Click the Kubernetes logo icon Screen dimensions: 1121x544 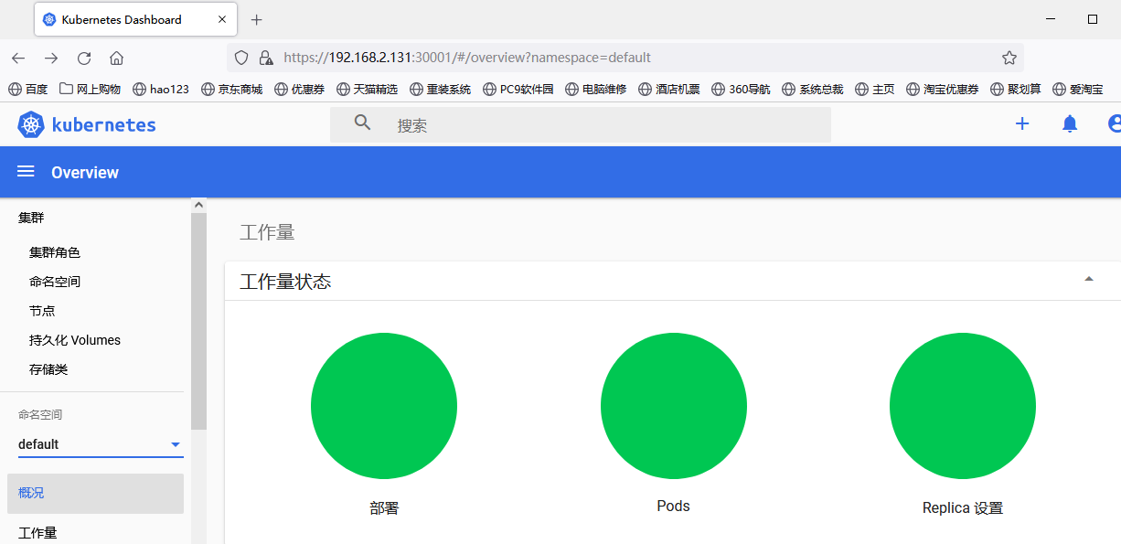31,124
